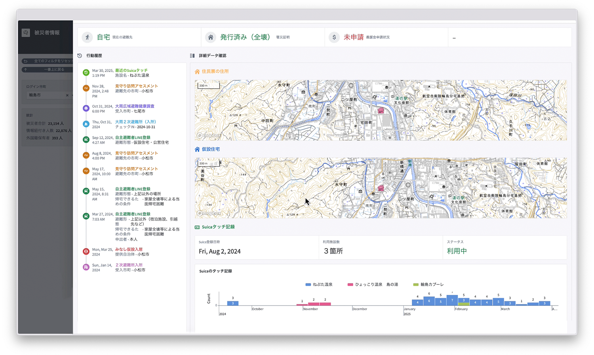Click the tallest blue bar labeled 7
The height and width of the screenshot is (355, 594).
452,300
